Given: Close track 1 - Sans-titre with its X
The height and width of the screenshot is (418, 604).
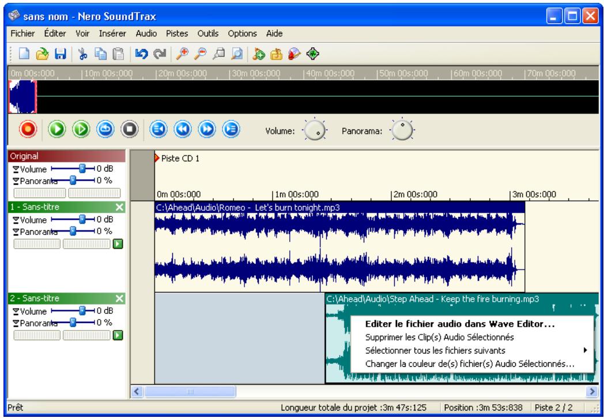Looking at the screenshot, I should pyautogui.click(x=120, y=207).
